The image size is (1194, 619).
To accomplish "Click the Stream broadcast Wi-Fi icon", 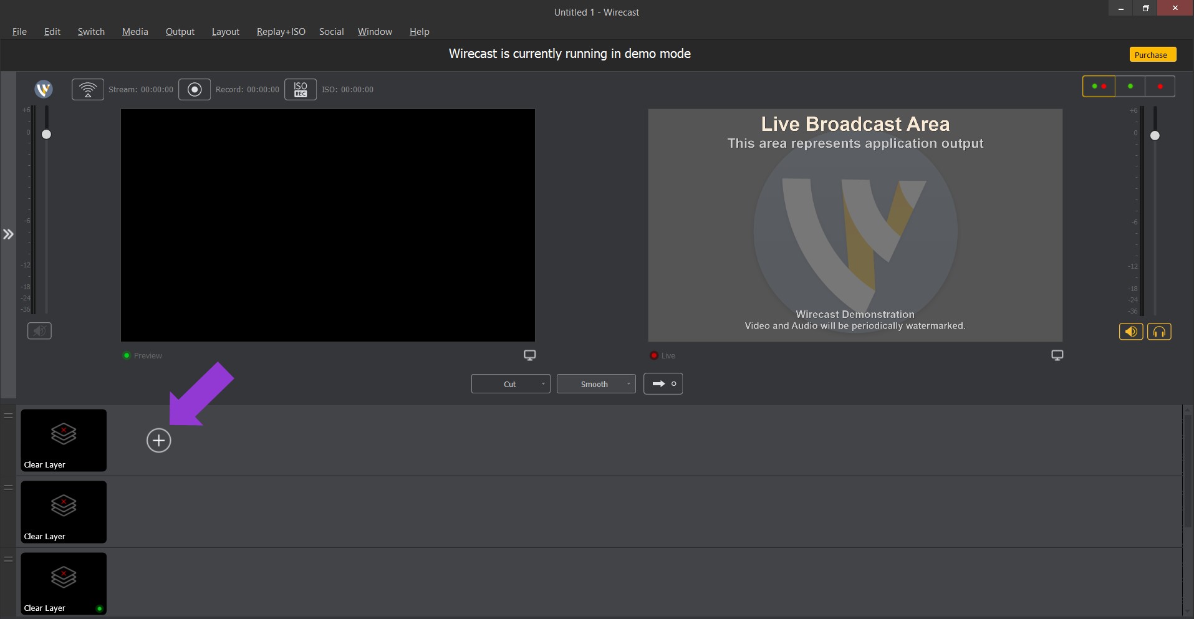I will [x=88, y=89].
